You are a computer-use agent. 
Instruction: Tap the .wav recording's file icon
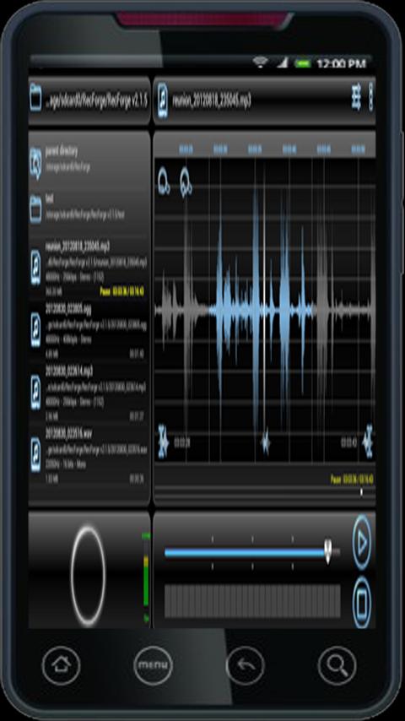35,455
